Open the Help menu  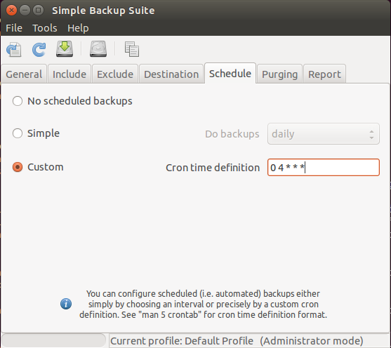(x=78, y=28)
